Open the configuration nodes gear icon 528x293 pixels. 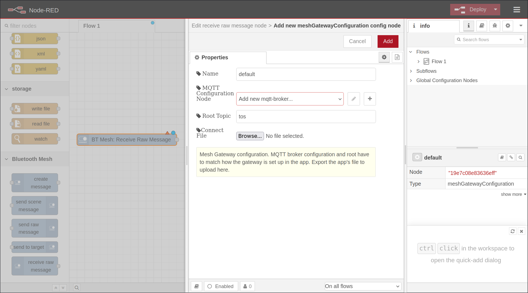[508, 26]
